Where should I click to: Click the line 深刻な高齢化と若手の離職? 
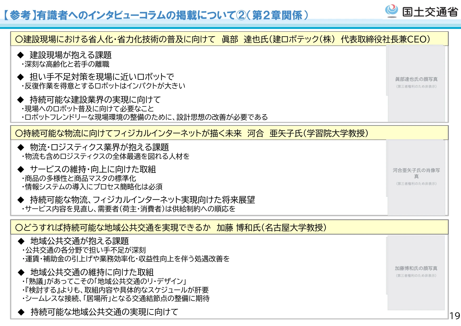click(65, 64)
